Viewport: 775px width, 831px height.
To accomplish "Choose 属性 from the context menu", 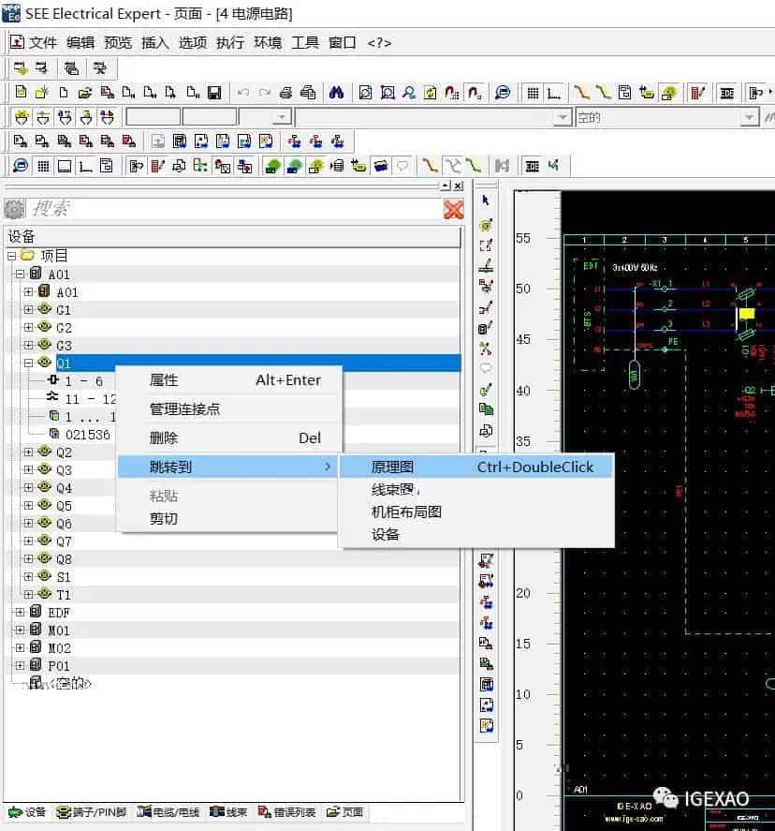I will click(229, 380).
